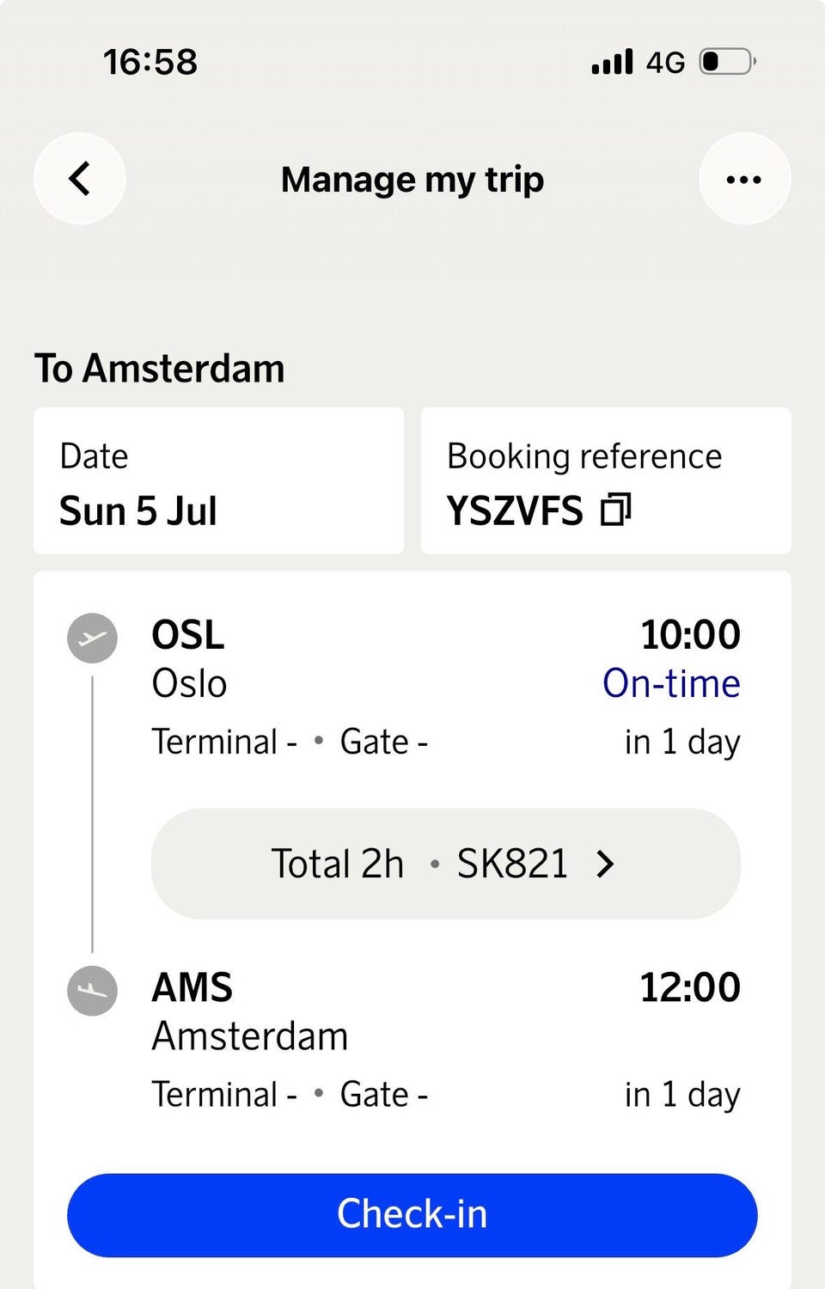Viewport: 825px width, 1289px height.
Task: Tap the battery indicator in the status bar
Action: point(727,62)
